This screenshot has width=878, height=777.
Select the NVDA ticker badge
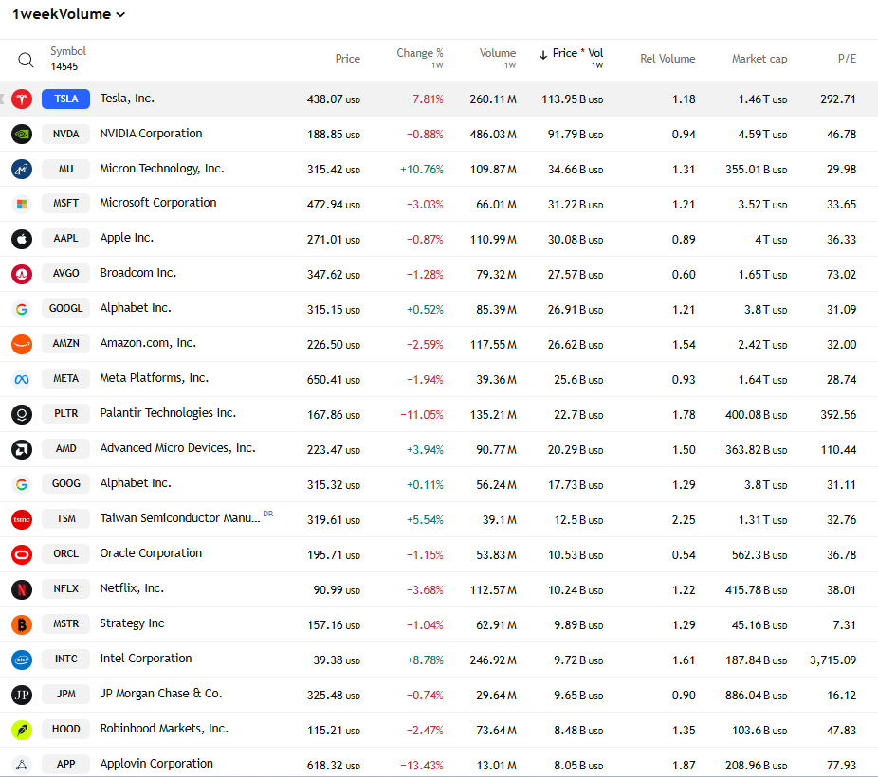[66, 135]
